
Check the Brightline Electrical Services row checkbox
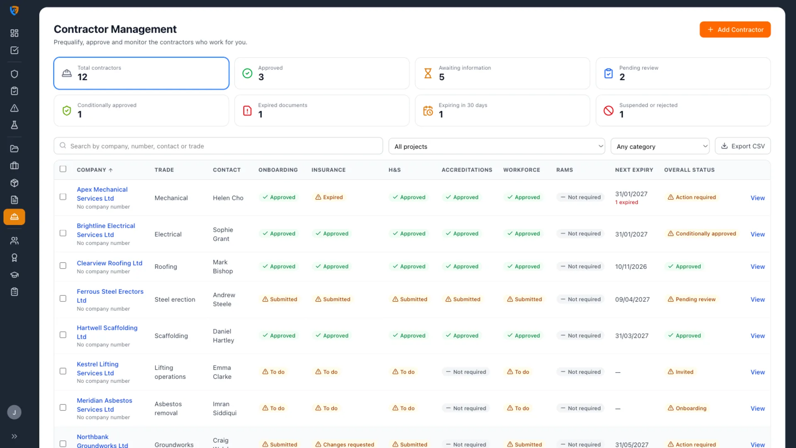pos(63,233)
